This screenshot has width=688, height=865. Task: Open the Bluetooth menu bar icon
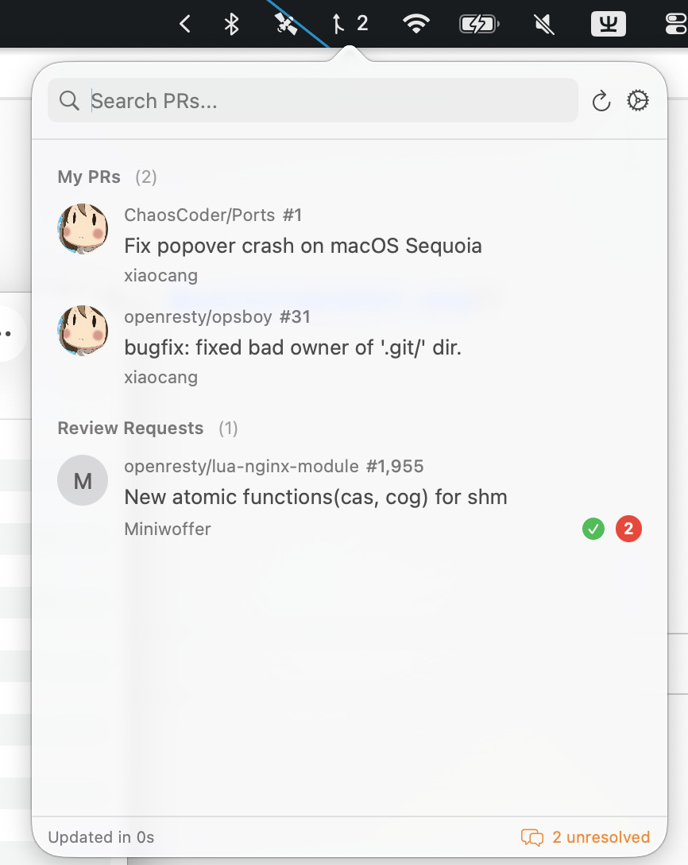pos(231,24)
